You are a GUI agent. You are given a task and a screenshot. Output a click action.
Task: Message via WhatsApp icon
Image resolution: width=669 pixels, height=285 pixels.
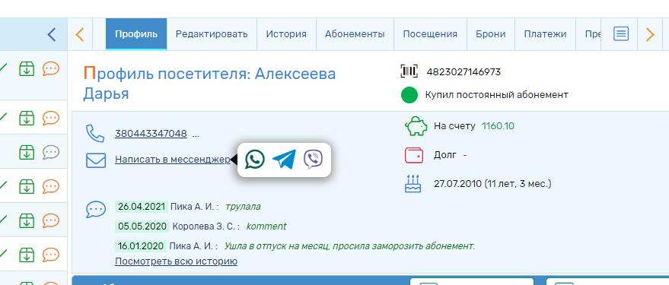pos(255,160)
